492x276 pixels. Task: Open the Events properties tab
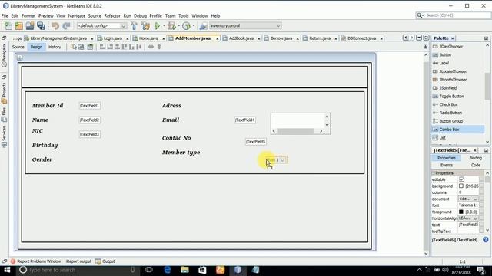click(446, 165)
